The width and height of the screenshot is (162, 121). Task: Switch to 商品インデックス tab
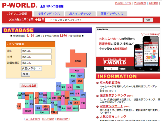point(112,14)
